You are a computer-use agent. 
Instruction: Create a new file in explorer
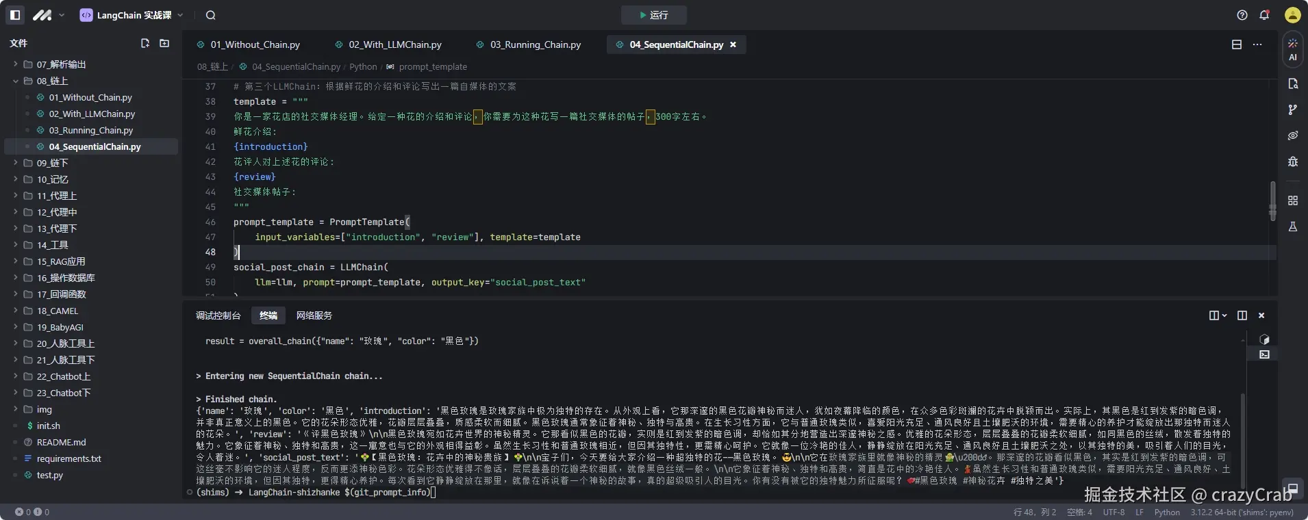pos(145,43)
